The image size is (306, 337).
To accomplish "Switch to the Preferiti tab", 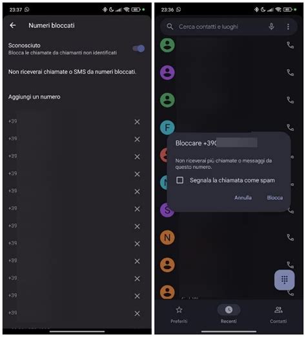I will coord(179,314).
